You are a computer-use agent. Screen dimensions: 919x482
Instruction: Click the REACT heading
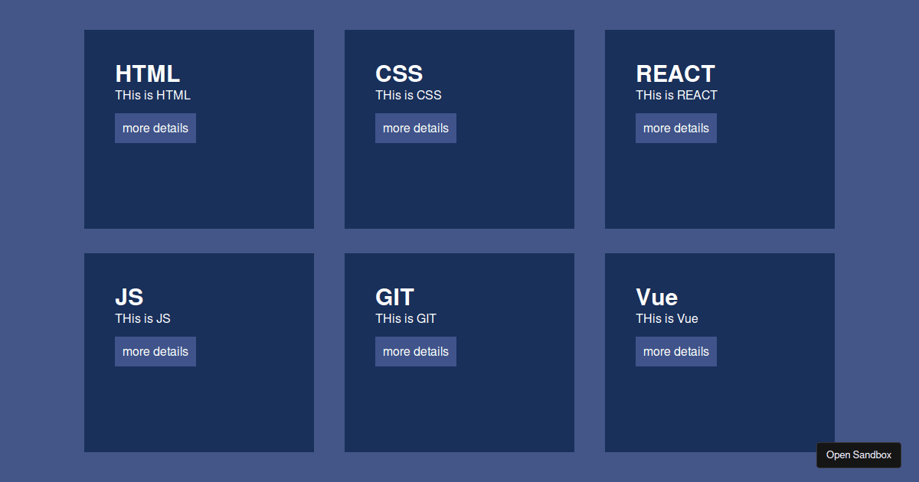point(675,73)
